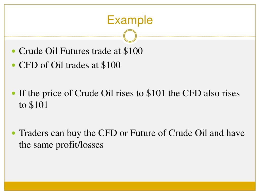This screenshot has height=195, width=260.
Task: Click the gold circle ornament under the title
Action: point(130,36)
